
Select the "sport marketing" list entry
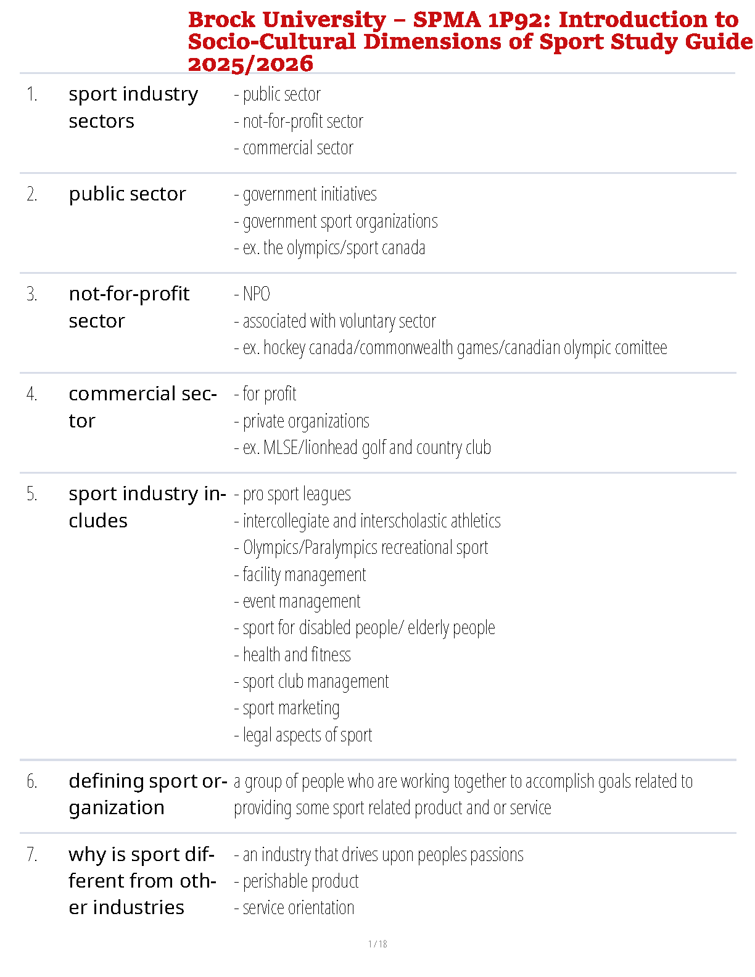coord(287,708)
